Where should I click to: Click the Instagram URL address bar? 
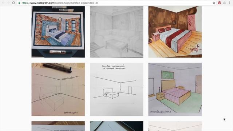116,3
